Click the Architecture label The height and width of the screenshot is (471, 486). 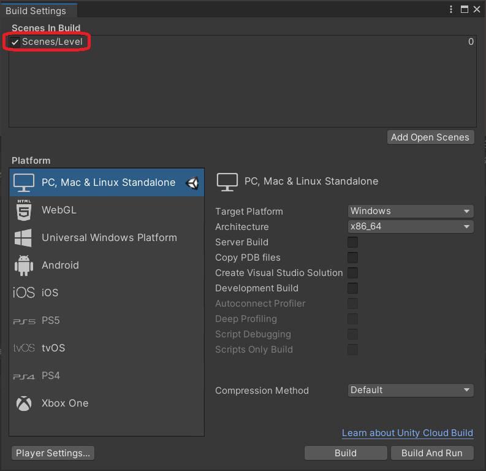coord(241,227)
